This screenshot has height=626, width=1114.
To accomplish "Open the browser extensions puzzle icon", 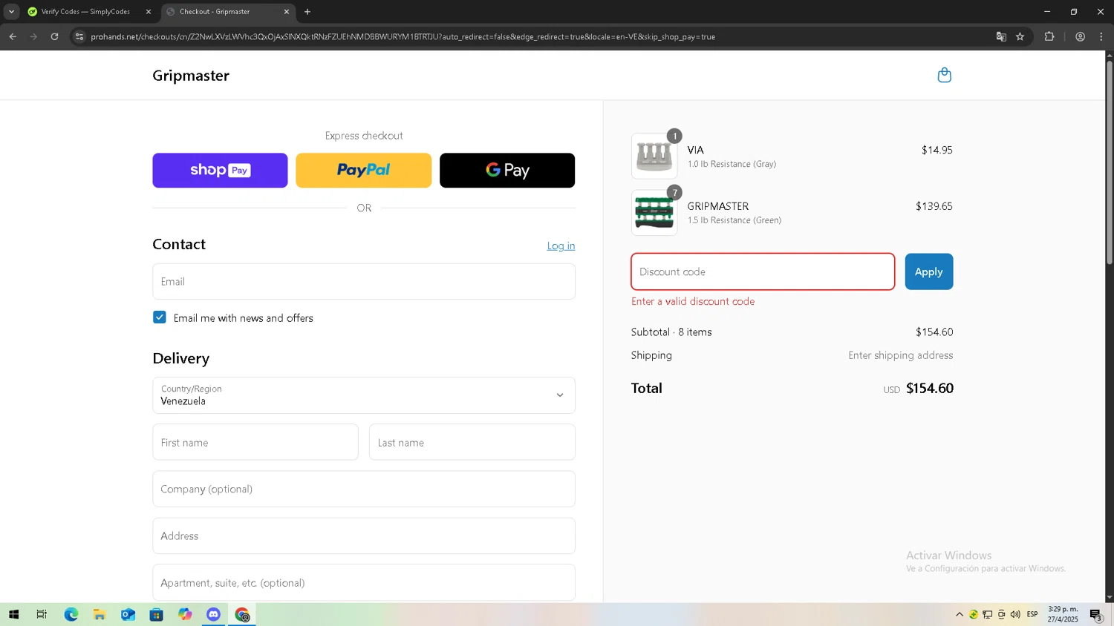I will (1049, 36).
